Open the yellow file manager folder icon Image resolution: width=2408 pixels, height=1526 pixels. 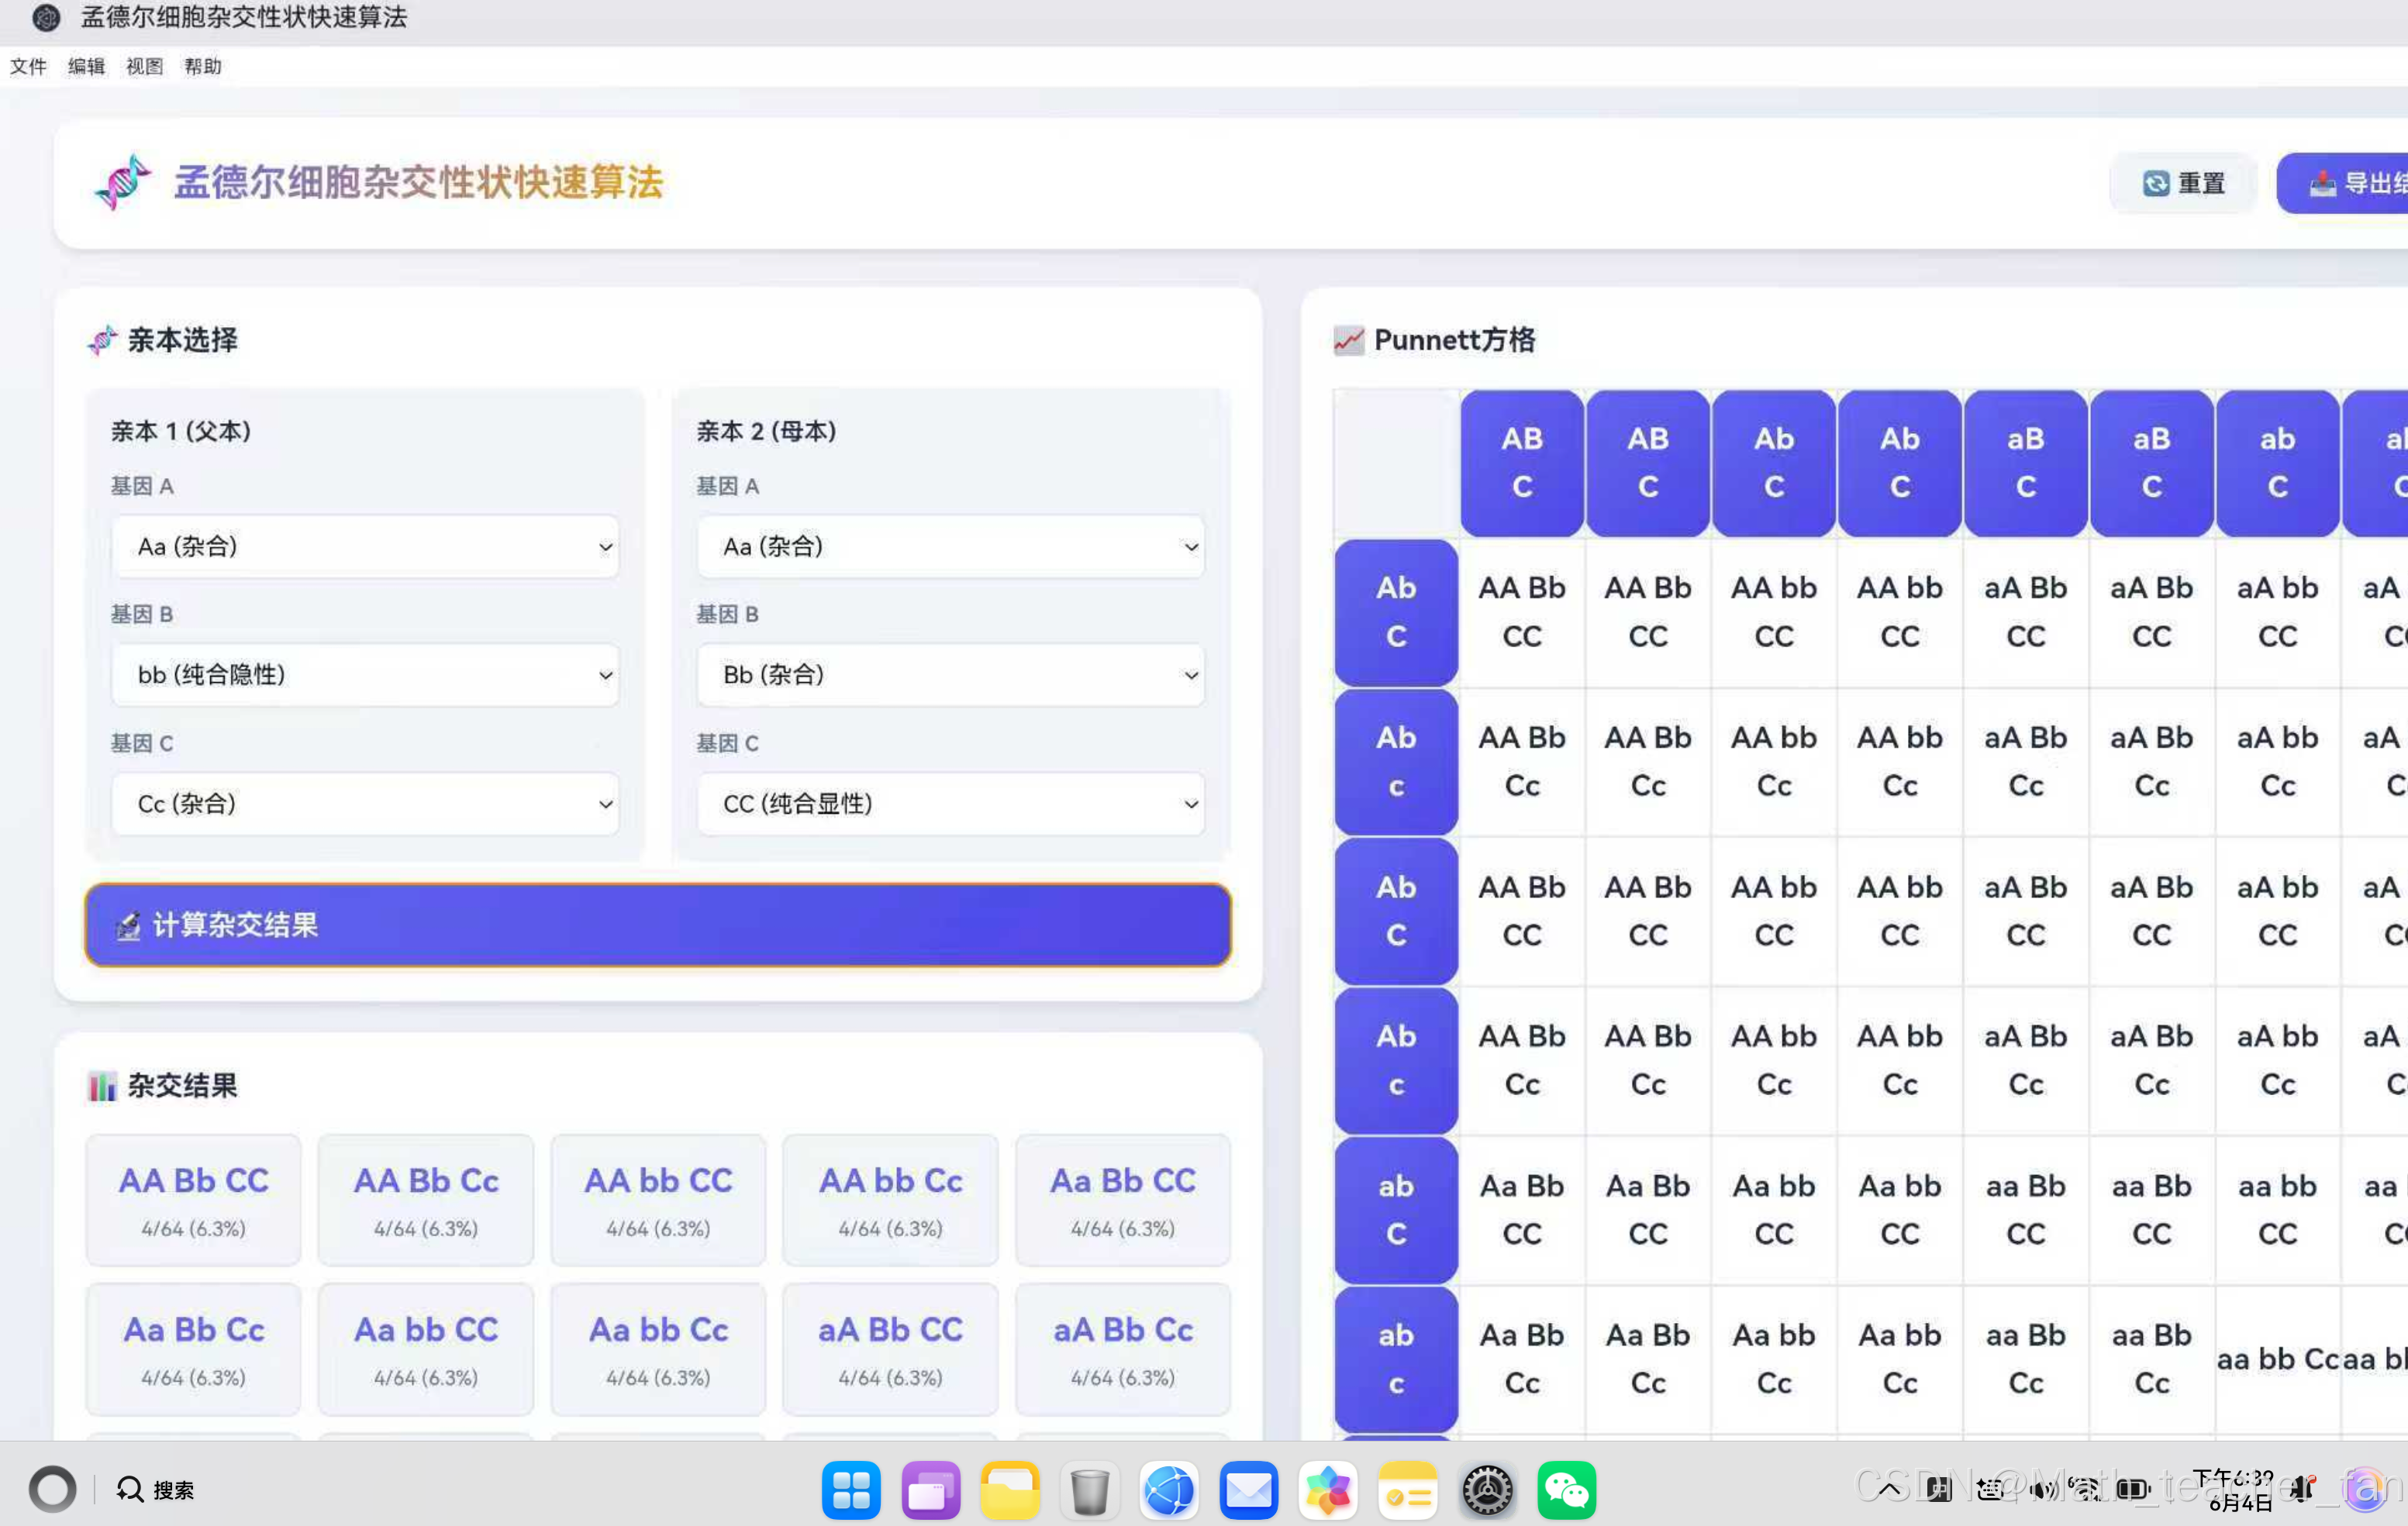1010,1491
